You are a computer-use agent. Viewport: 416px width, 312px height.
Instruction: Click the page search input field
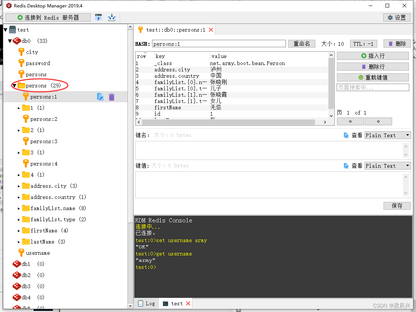click(373, 88)
